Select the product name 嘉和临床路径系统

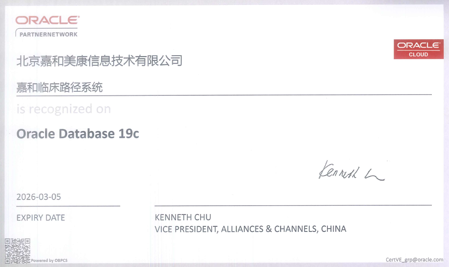pos(60,87)
